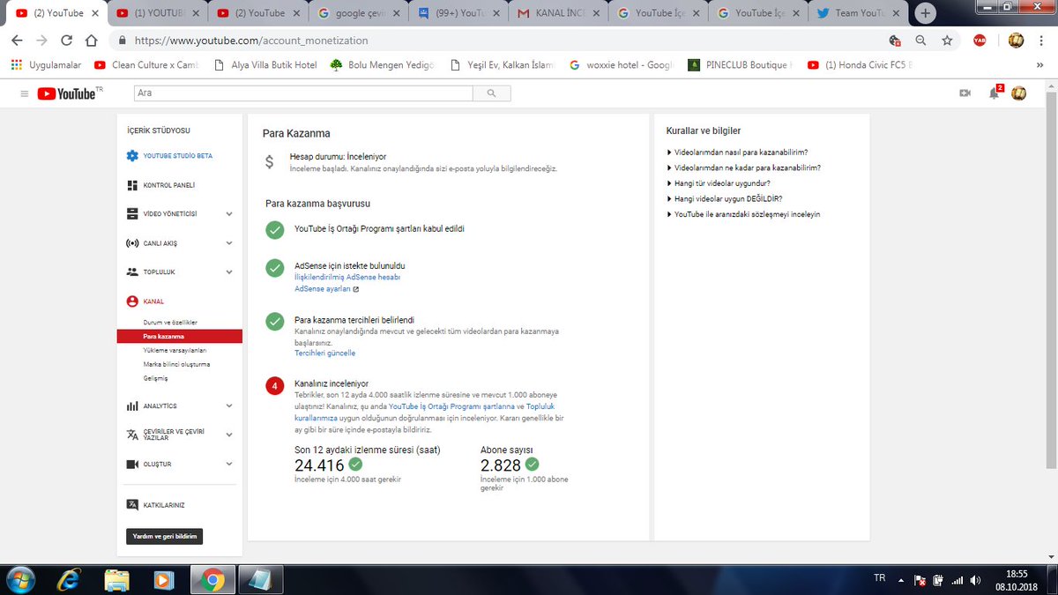Open the video upload camera icon
This screenshot has width=1058, height=595.
(x=965, y=93)
